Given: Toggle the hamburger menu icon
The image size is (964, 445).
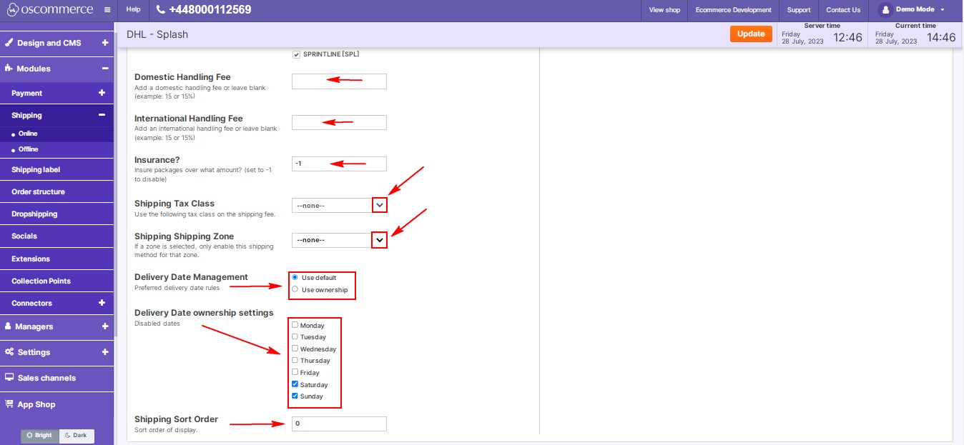Looking at the screenshot, I should (107, 10).
